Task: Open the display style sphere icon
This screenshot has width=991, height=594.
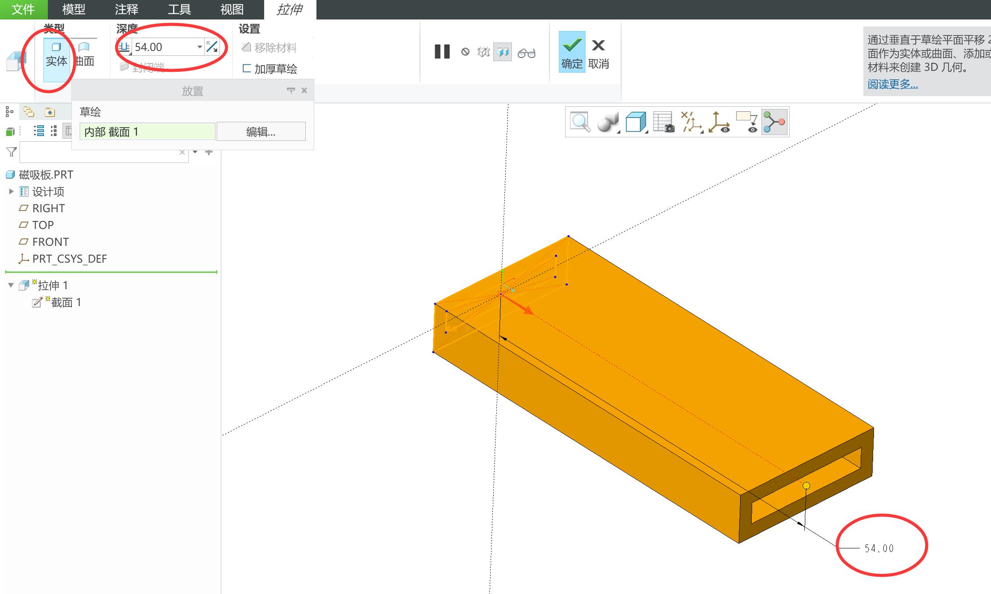Action: pos(608,122)
